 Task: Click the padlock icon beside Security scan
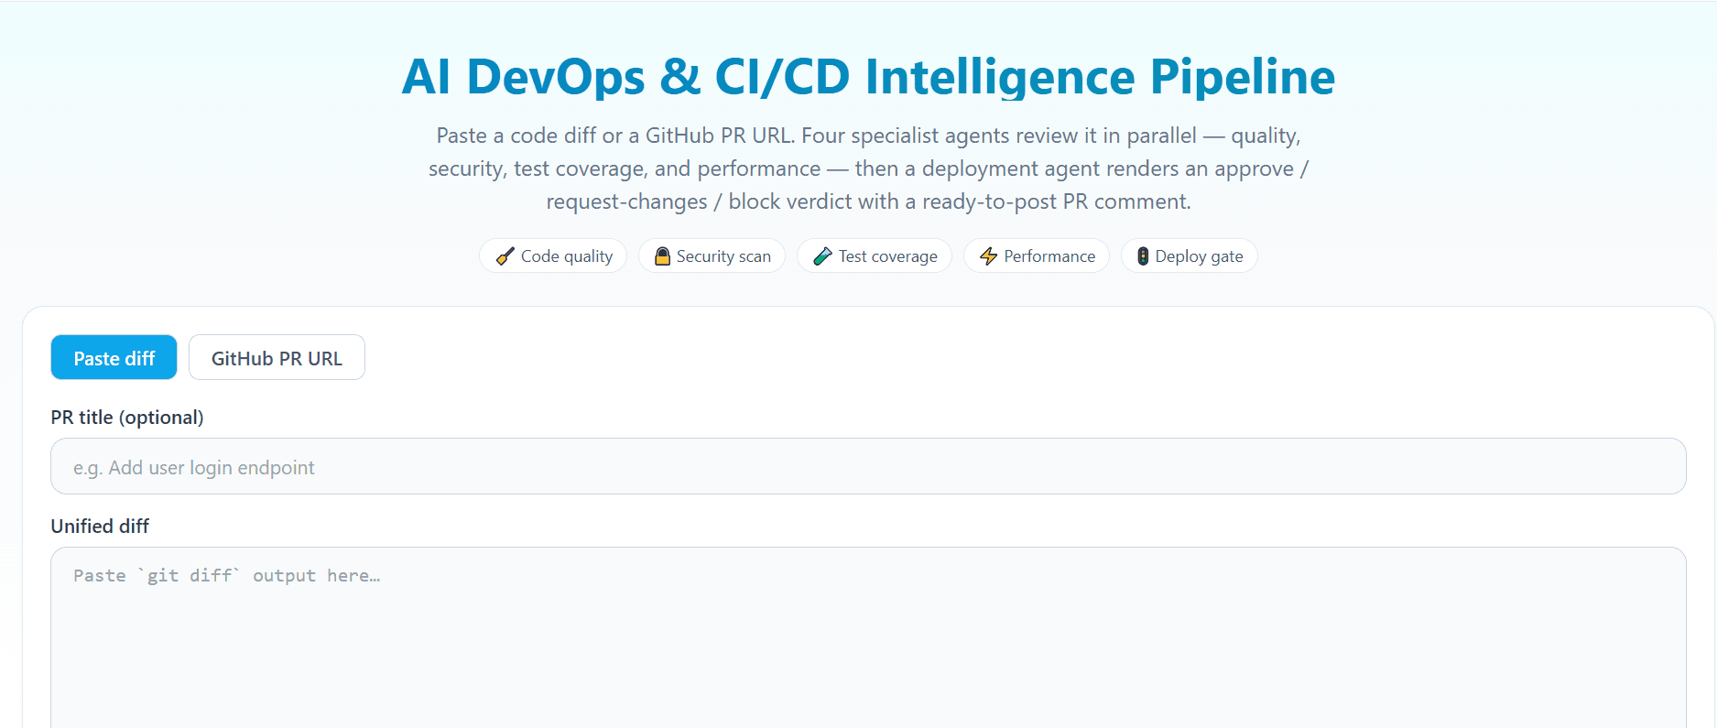tap(662, 256)
